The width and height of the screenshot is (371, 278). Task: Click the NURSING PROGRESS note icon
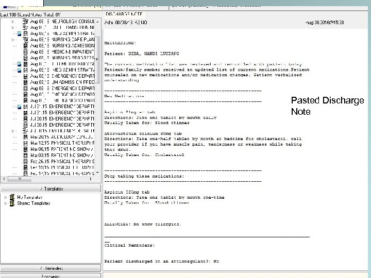coord(26,58)
